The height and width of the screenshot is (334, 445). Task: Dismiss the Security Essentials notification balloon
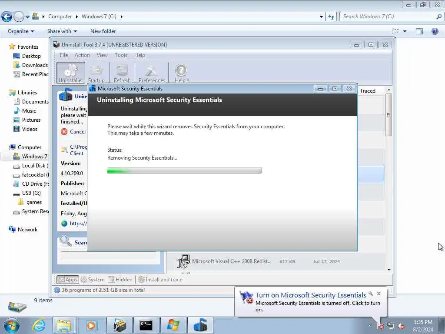pos(379,294)
